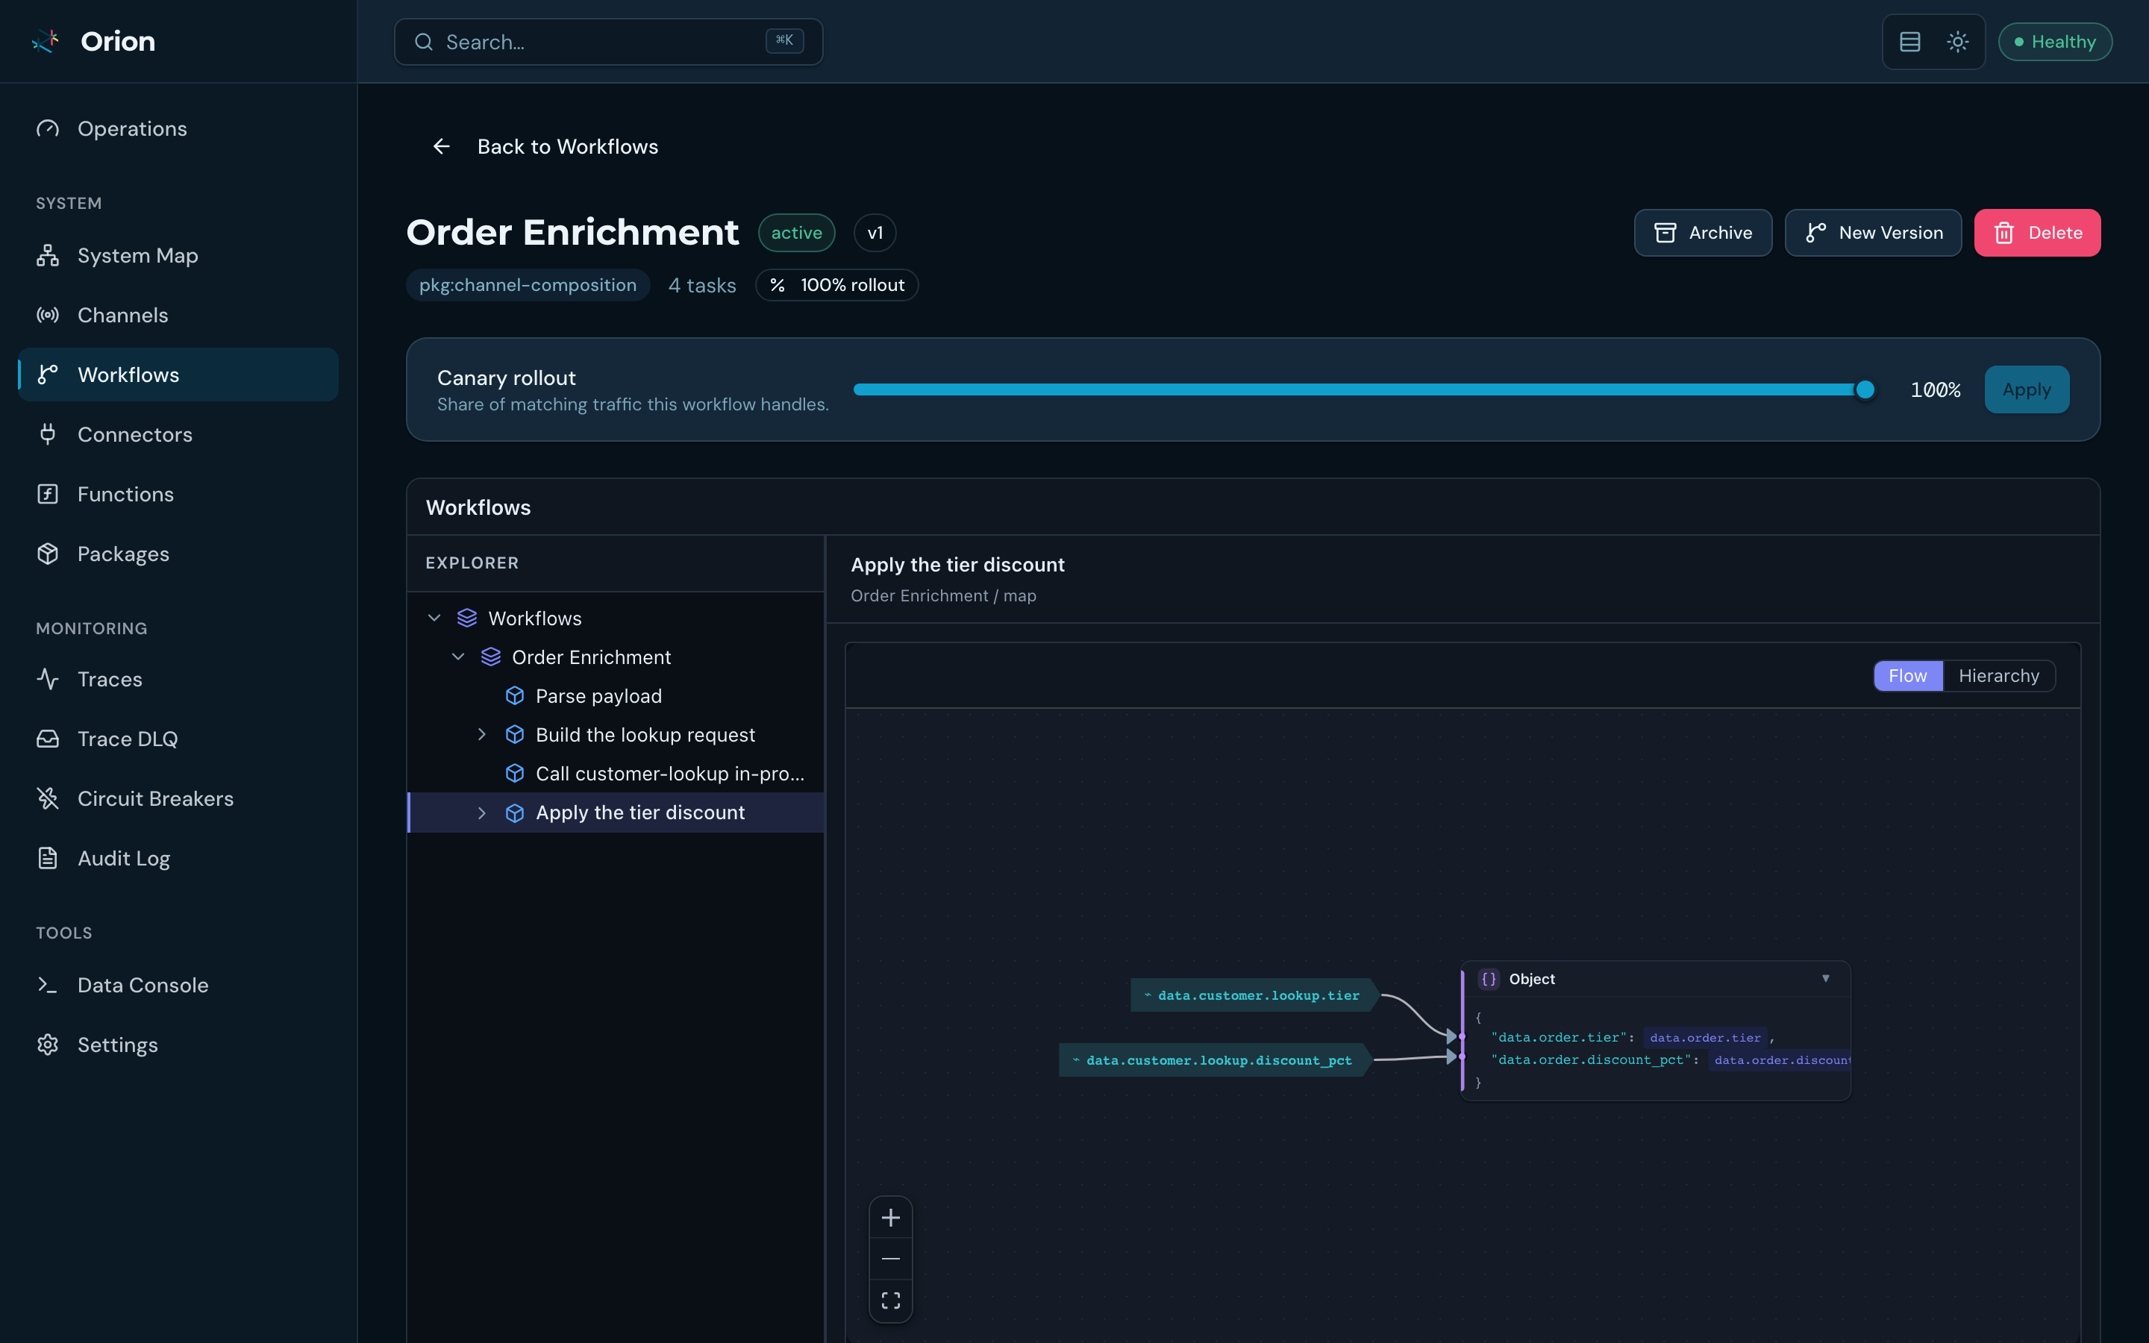Click the Audit Log document icon
The width and height of the screenshot is (2149, 1343).
coord(48,858)
